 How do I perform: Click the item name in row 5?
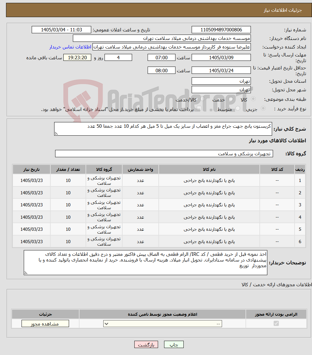[209, 229]
